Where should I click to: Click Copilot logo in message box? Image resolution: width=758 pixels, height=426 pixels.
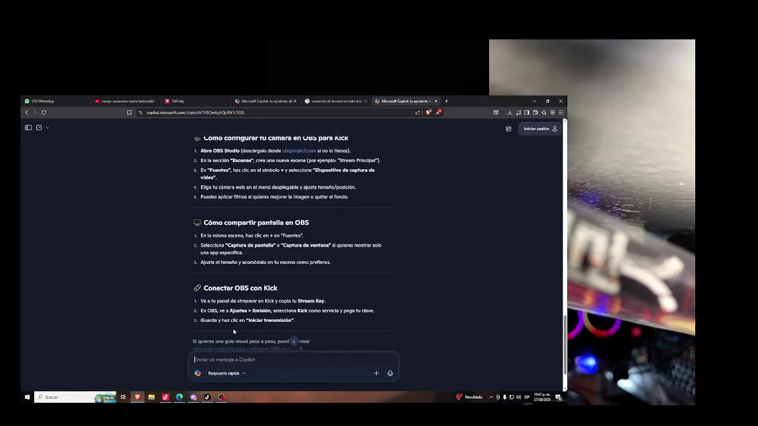coord(198,373)
